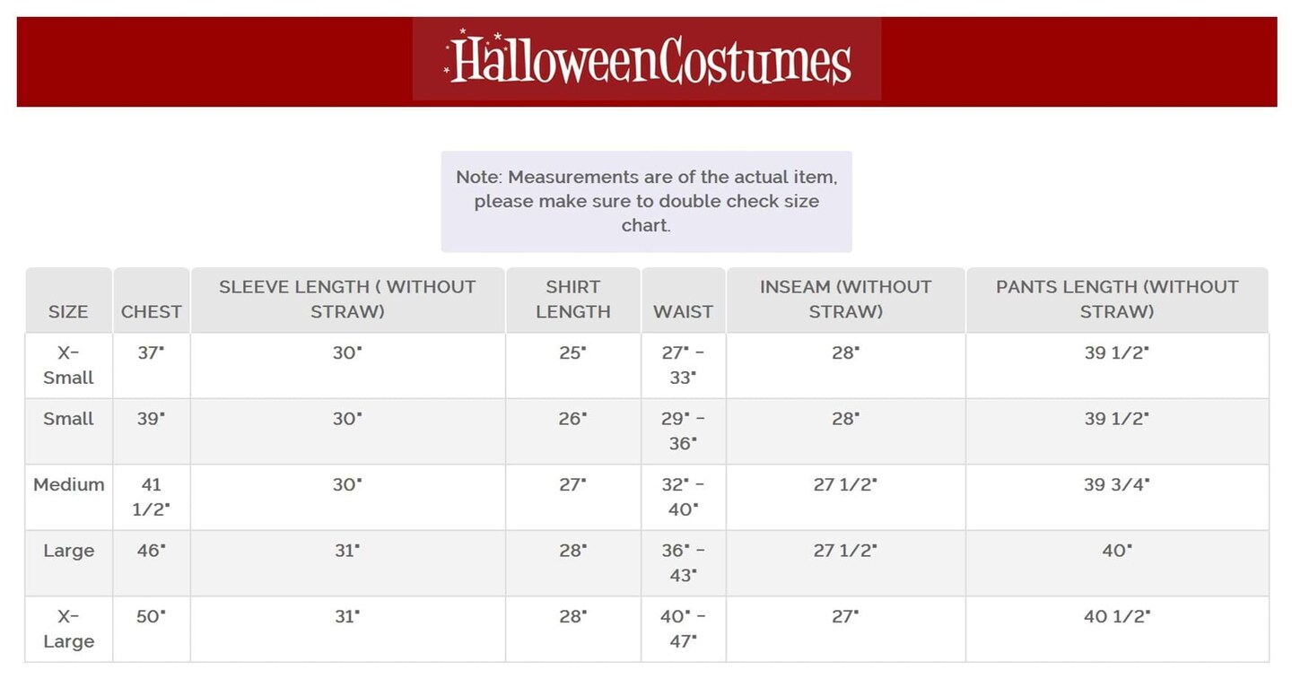Click the Medium chest value 41 1/2"

[152, 497]
